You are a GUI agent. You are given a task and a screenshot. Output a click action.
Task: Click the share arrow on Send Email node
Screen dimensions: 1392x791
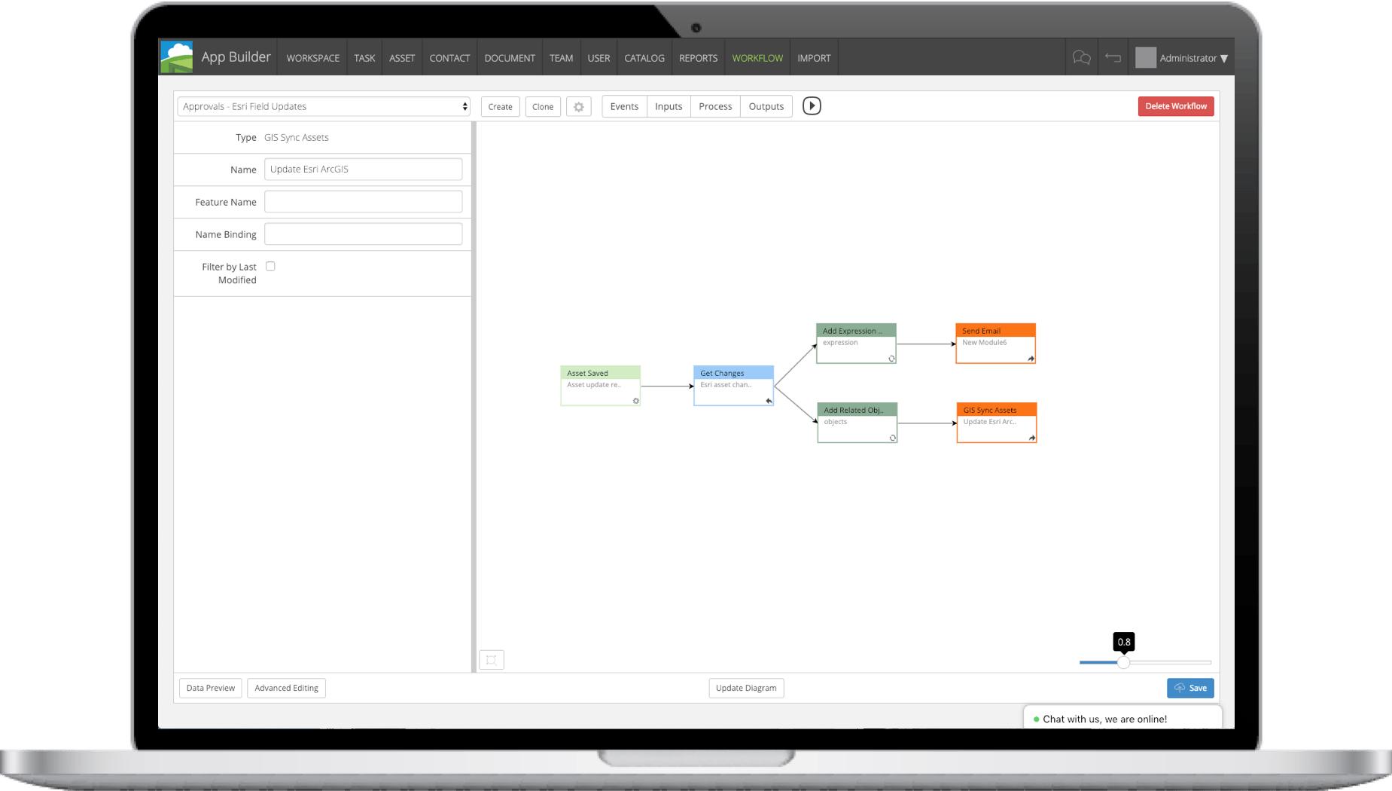pos(1030,359)
